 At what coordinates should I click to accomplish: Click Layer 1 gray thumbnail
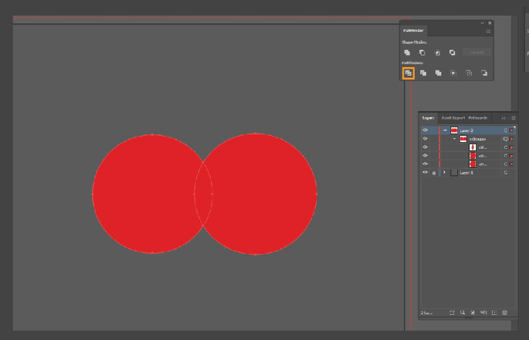[454, 172]
